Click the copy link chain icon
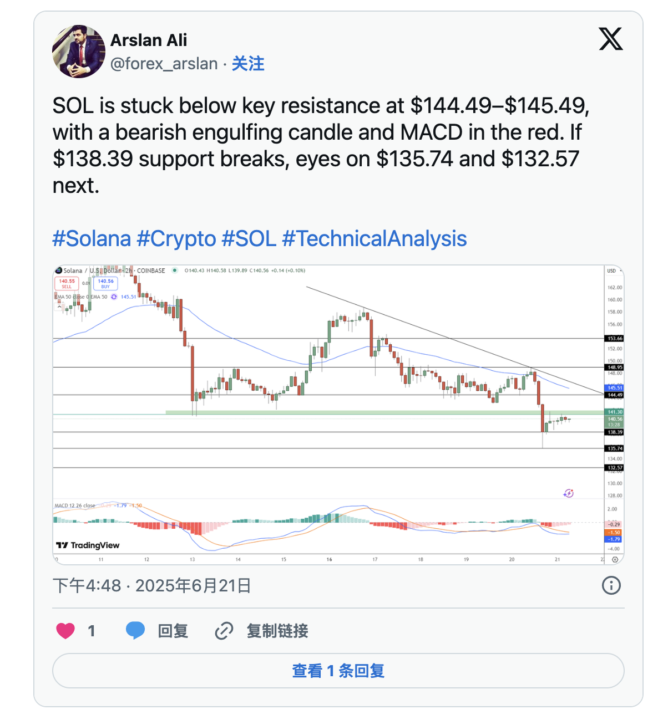Screen dimensions: 668x725 224,631
